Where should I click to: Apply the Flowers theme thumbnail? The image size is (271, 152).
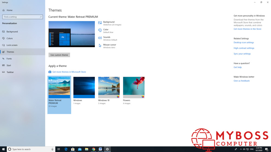coord(134,87)
